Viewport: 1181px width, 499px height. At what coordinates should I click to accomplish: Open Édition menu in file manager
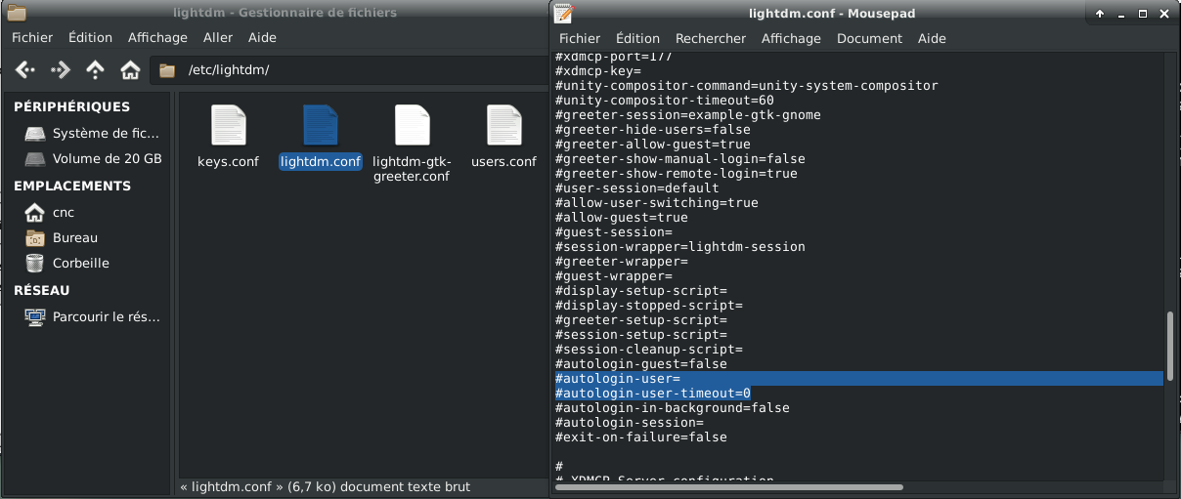tap(90, 37)
